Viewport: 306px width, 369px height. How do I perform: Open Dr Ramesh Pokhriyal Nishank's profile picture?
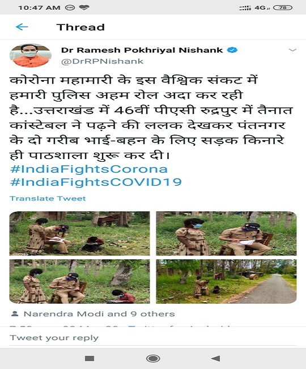pos(30,56)
